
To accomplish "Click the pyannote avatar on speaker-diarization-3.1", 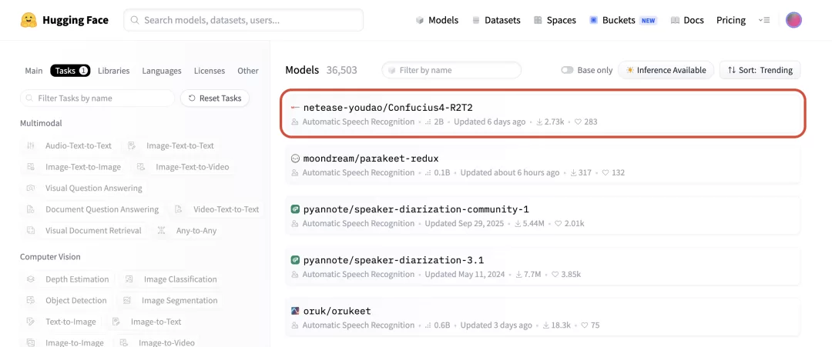I will click(x=296, y=260).
